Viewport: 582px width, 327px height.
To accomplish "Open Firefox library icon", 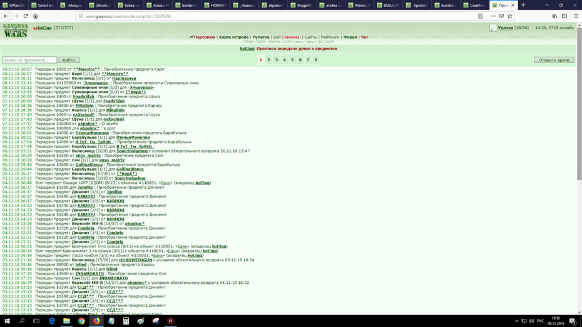I will [554, 16].
